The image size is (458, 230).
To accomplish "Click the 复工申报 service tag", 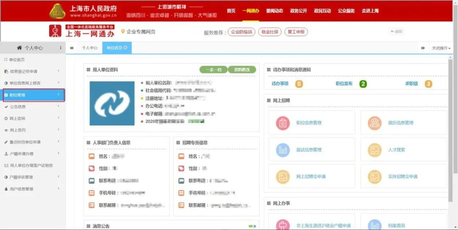I will click(x=296, y=32).
